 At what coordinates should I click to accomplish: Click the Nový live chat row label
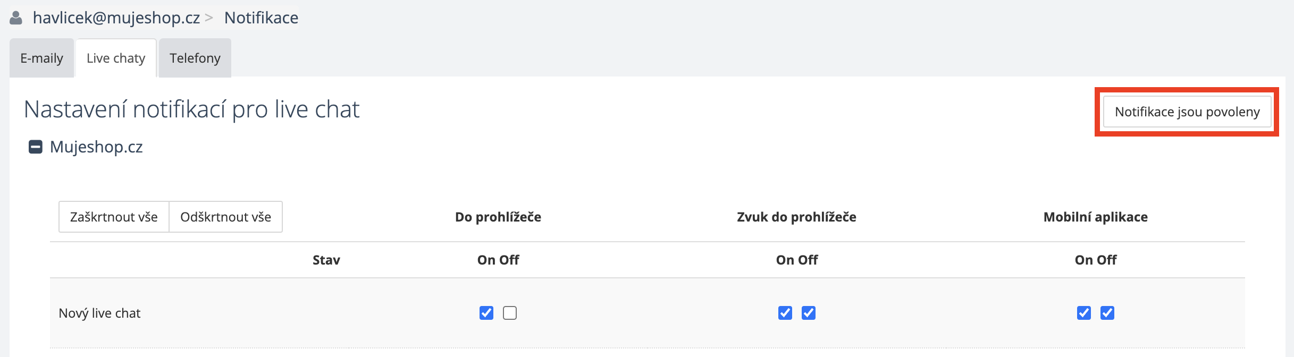tap(99, 313)
